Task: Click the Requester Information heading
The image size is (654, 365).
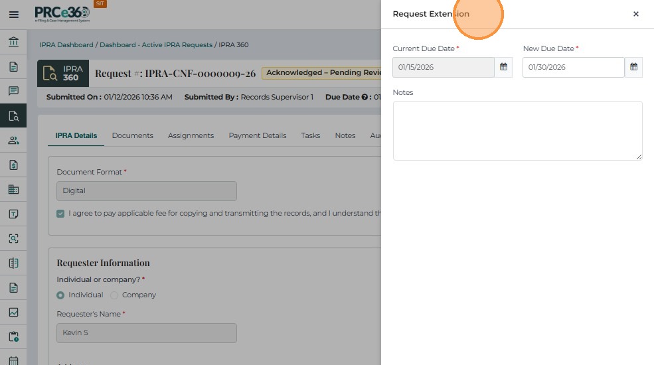Action: (103, 263)
